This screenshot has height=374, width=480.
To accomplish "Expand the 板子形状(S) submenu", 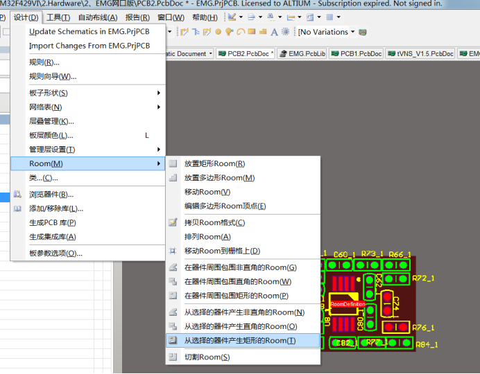I will 159,93.
